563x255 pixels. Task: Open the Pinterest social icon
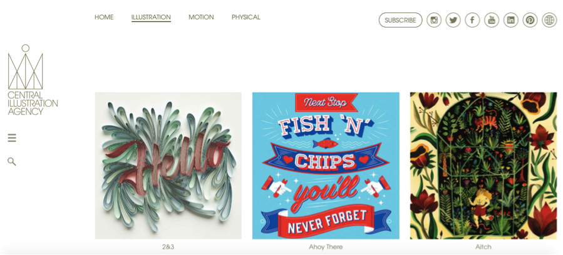pos(530,20)
